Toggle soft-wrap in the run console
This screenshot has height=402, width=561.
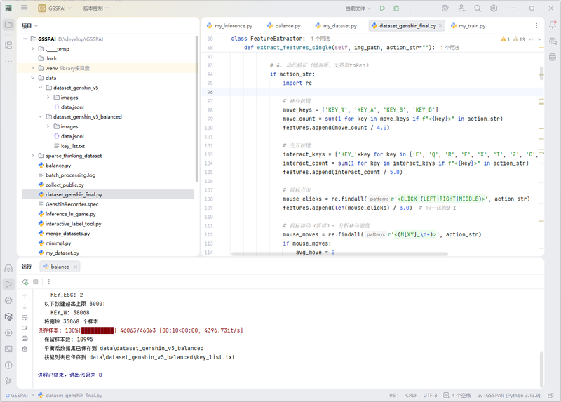[25, 316]
